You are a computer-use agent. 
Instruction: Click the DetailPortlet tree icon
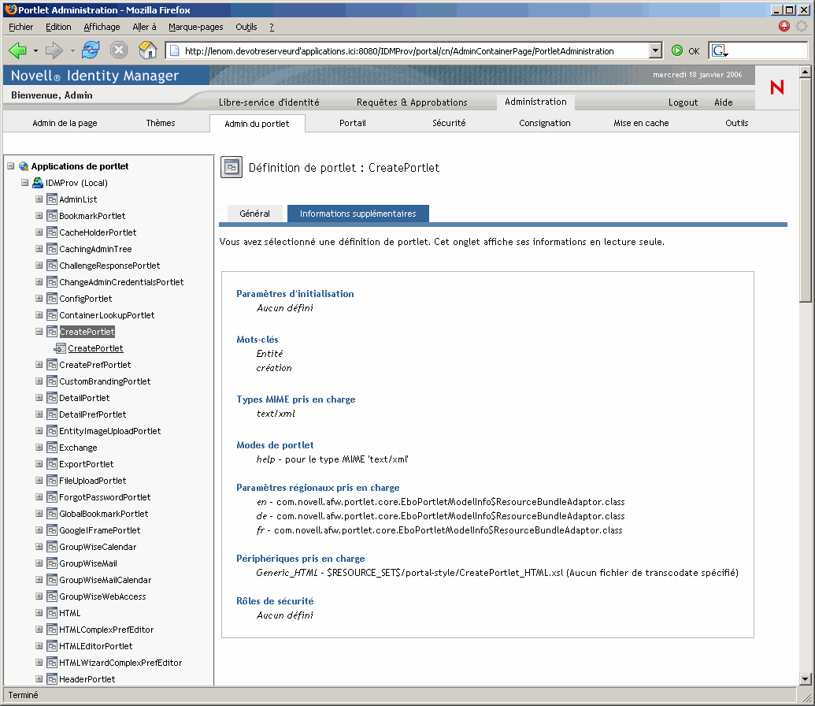(x=51, y=398)
